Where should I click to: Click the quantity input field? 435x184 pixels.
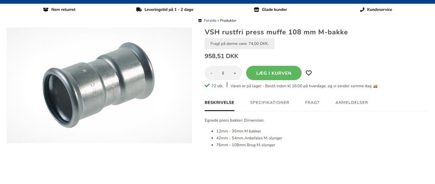[x=223, y=73]
